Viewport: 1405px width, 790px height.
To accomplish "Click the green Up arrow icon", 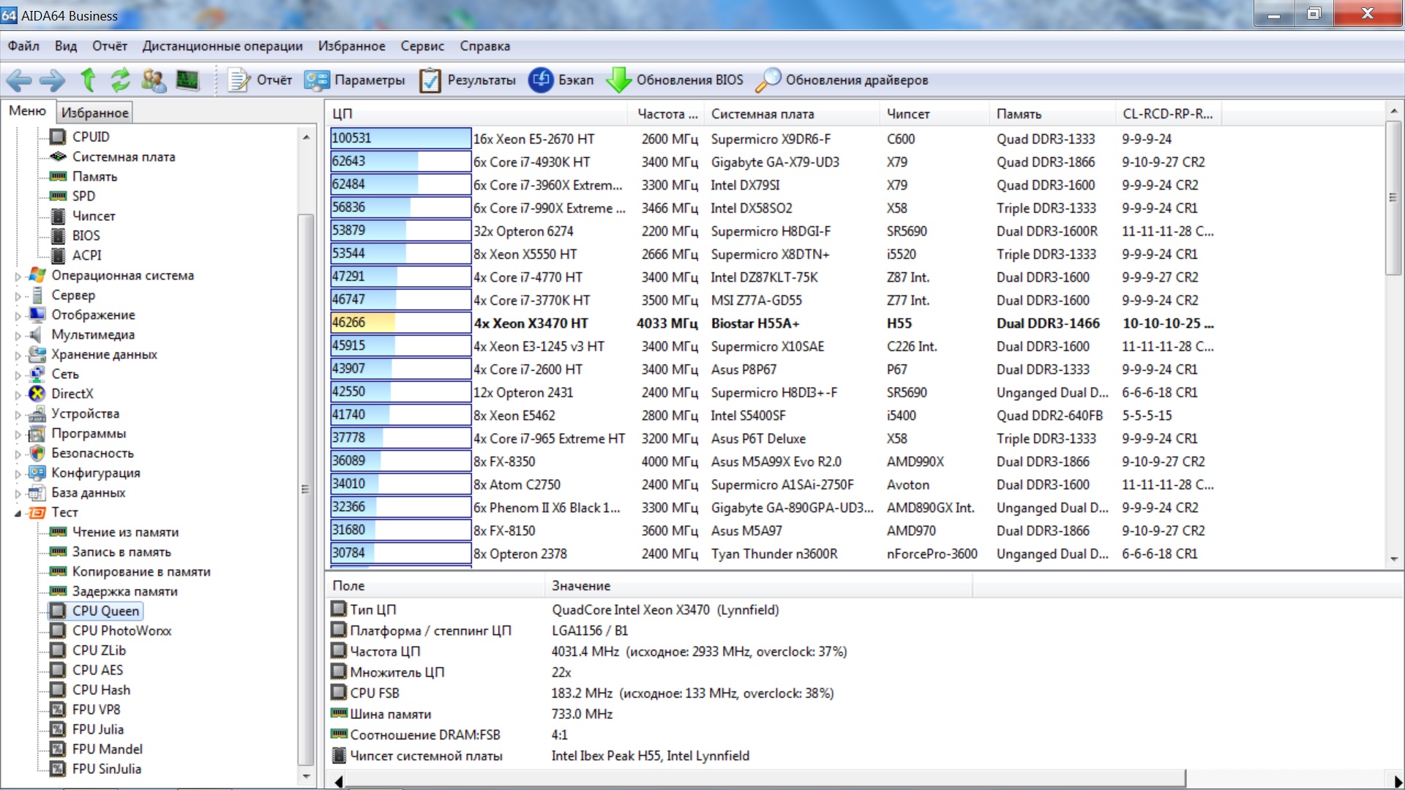I will (x=88, y=80).
